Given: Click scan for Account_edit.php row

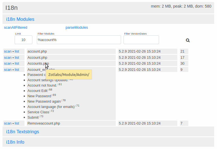Looking at the screenshot, I should coord(8,70).
